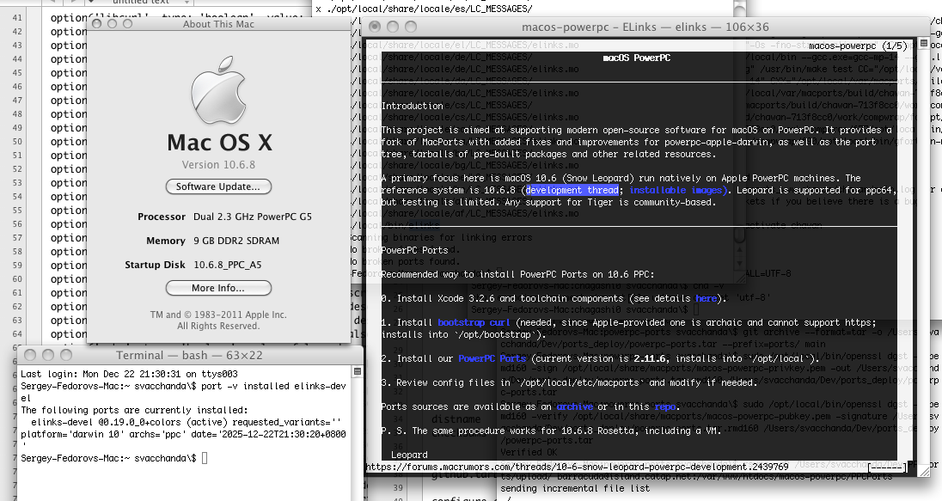The image size is (942, 501).
Task: Zoom the ELinks terminal window
Action: click(x=411, y=27)
